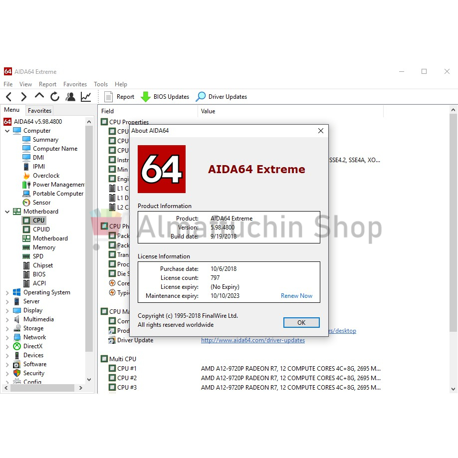Click the BIOS Updates toolbar label

point(171,97)
